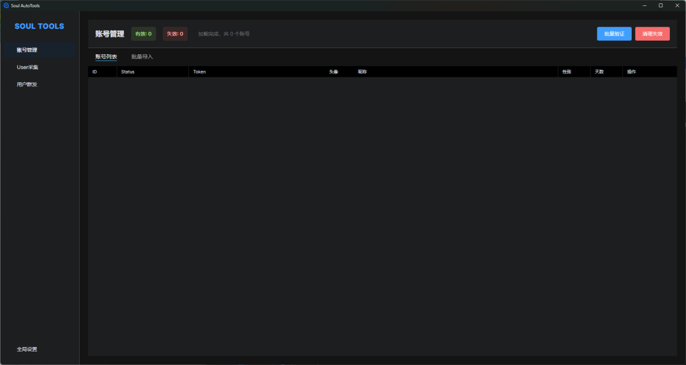Sort by the Status column header
Viewport: 686px width, 365px height.
tap(128, 72)
